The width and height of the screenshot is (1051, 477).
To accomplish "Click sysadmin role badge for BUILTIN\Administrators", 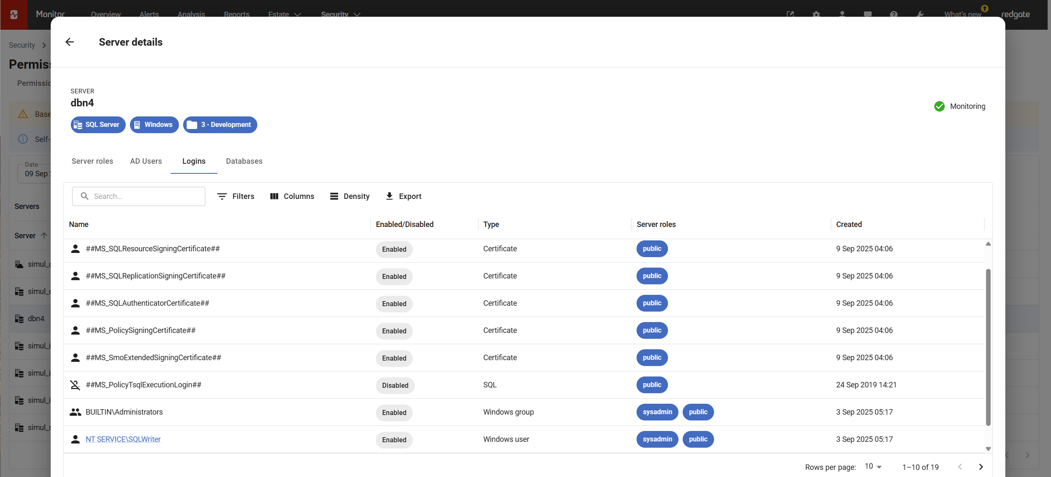I will point(657,412).
